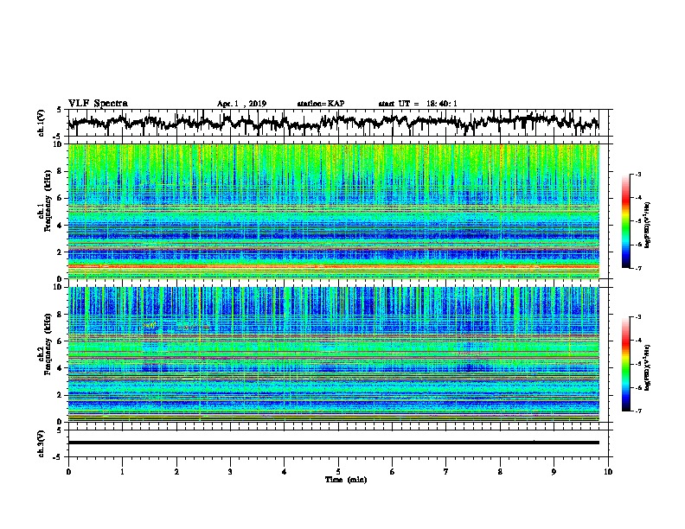Click the ch.2 frequency tick label "2"
Screen dimensions: 685x529
61,394
